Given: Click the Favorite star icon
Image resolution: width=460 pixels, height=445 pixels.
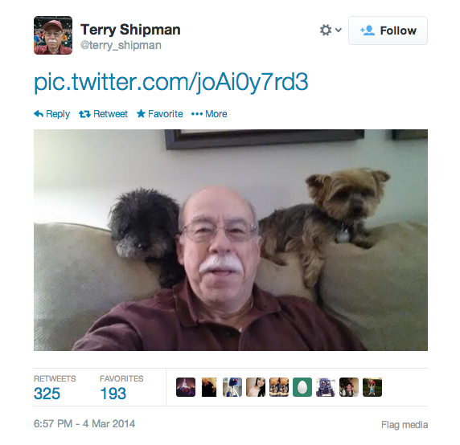Looking at the screenshot, I should [141, 113].
